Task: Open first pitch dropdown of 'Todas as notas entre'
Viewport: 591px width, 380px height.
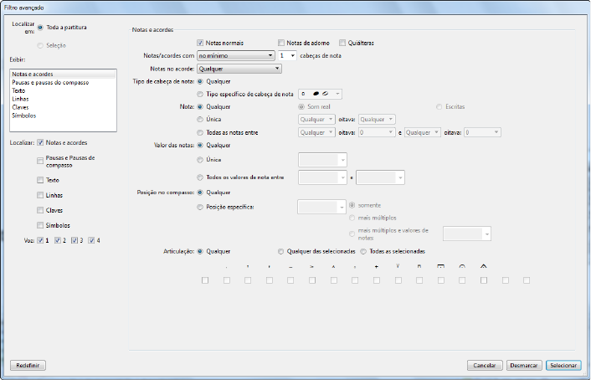Action: click(316, 132)
